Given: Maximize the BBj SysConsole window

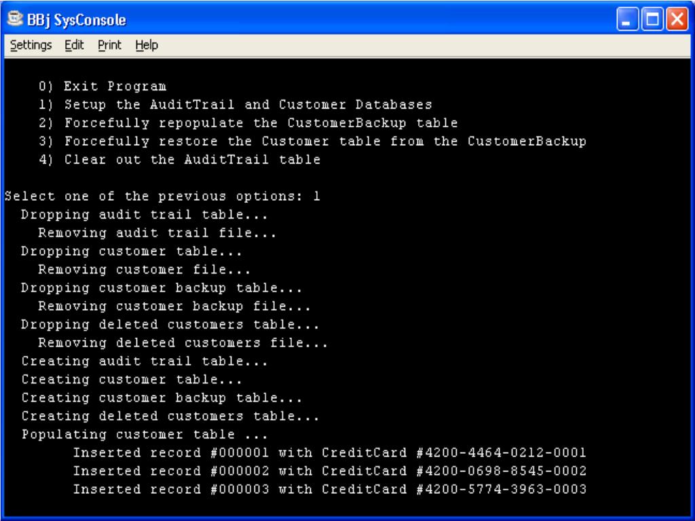Looking at the screenshot, I should pos(652,20).
